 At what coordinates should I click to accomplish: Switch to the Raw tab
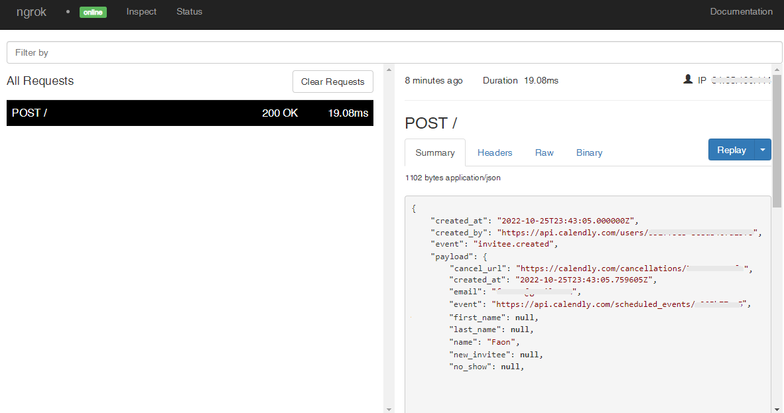coord(544,152)
